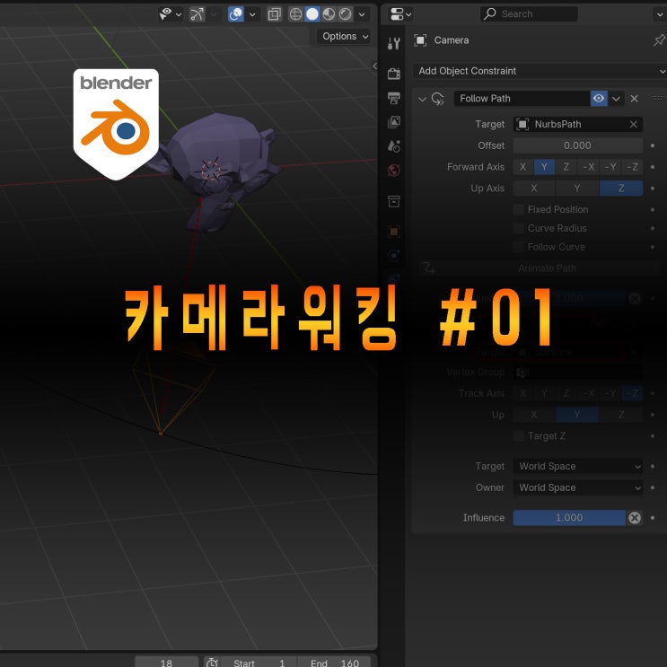This screenshot has width=667, height=667.
Task: Open the Output properties tab
Action: point(393,98)
